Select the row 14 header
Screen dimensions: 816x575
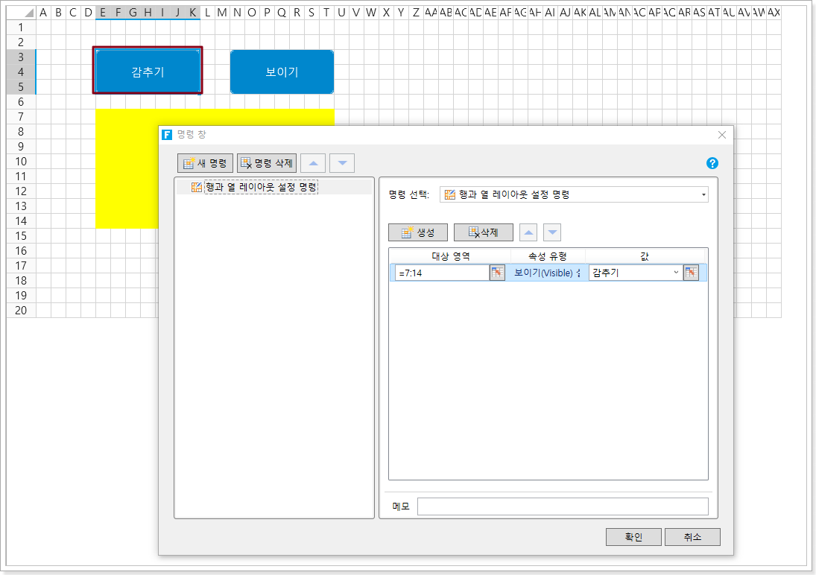point(21,220)
